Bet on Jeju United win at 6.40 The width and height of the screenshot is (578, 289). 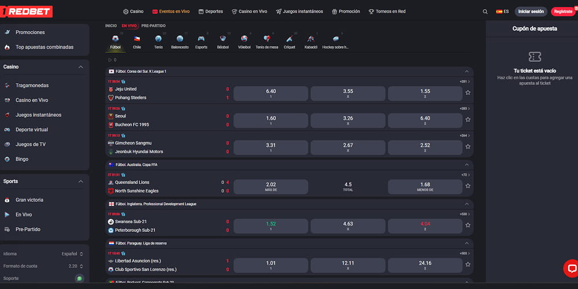click(x=271, y=94)
